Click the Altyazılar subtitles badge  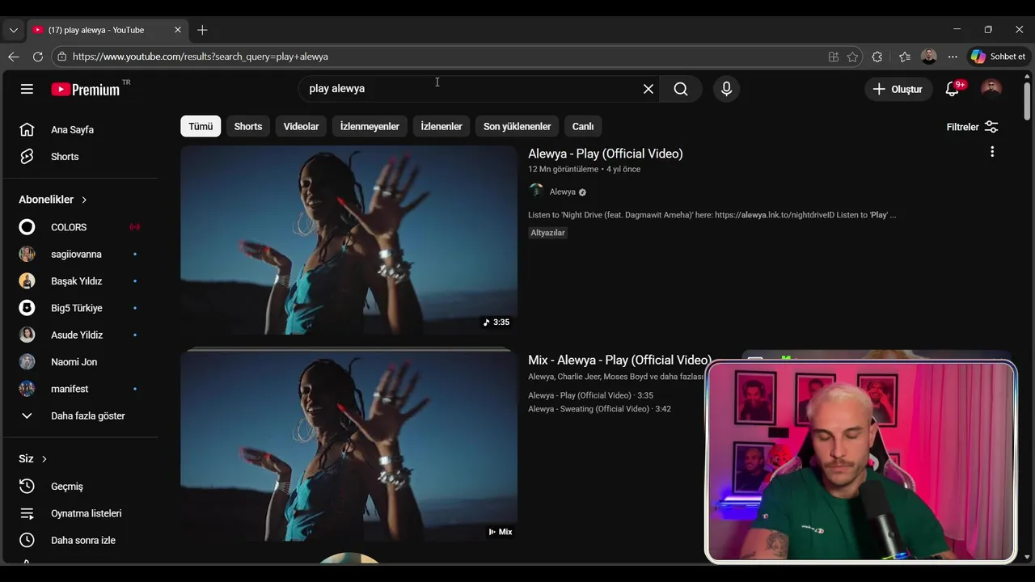coord(548,233)
